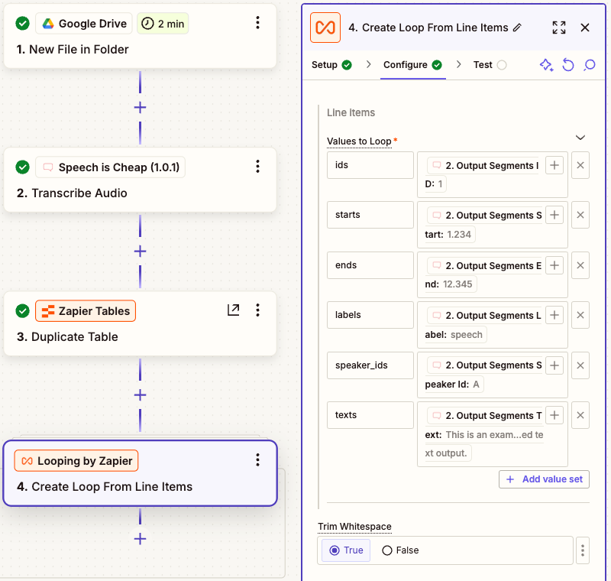Open Zapier Tables external link icon
This screenshot has width=611, height=581.
234,310
